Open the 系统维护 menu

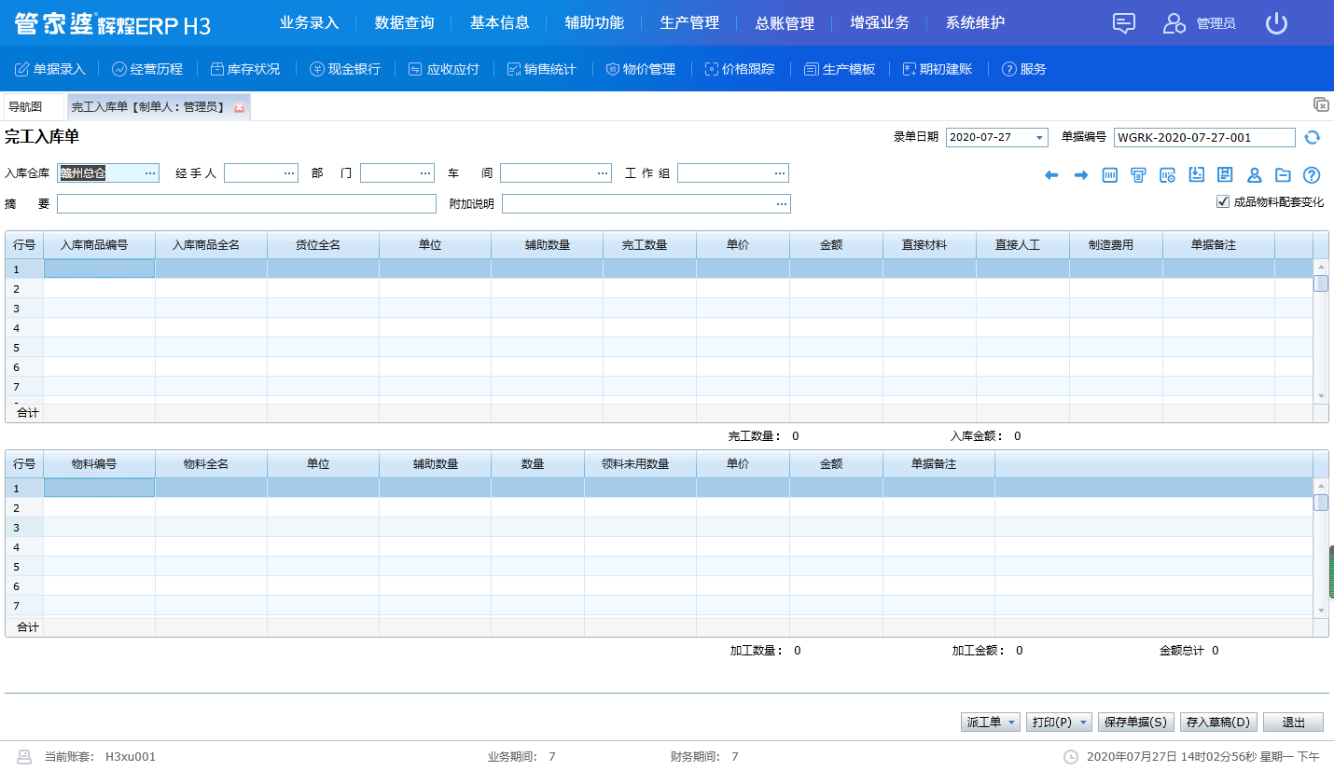pyautogui.click(x=975, y=23)
